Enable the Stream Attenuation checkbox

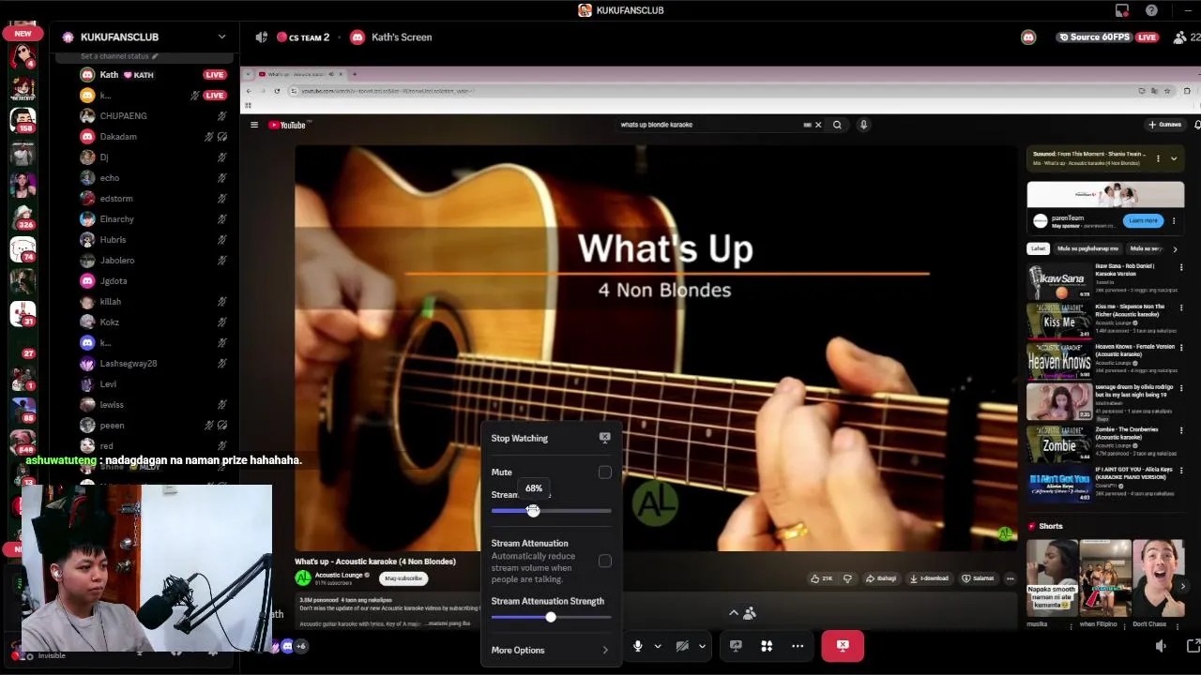(x=604, y=561)
